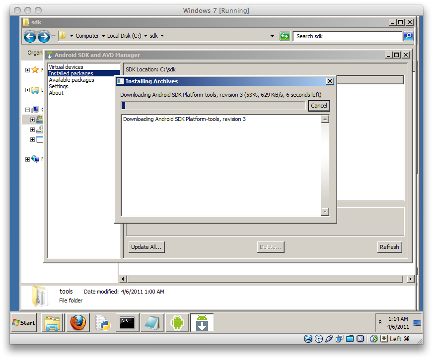Click the VirtualBox network adapters icon
Screen dimensions: 433x359
pyautogui.click(x=339, y=339)
